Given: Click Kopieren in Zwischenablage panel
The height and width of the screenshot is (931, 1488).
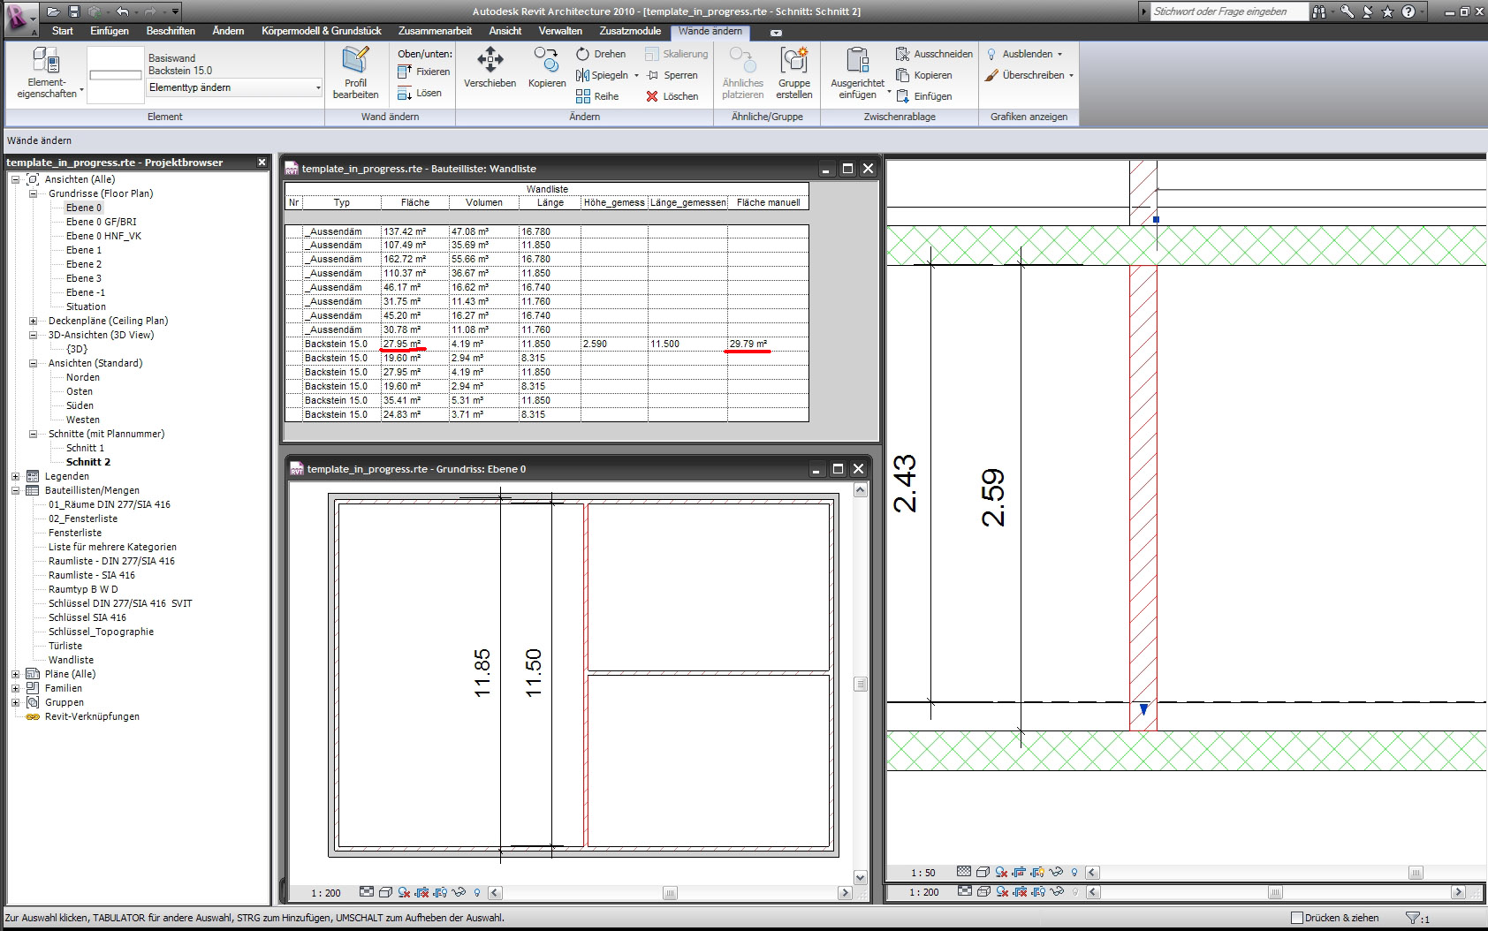Looking at the screenshot, I should point(923,75).
